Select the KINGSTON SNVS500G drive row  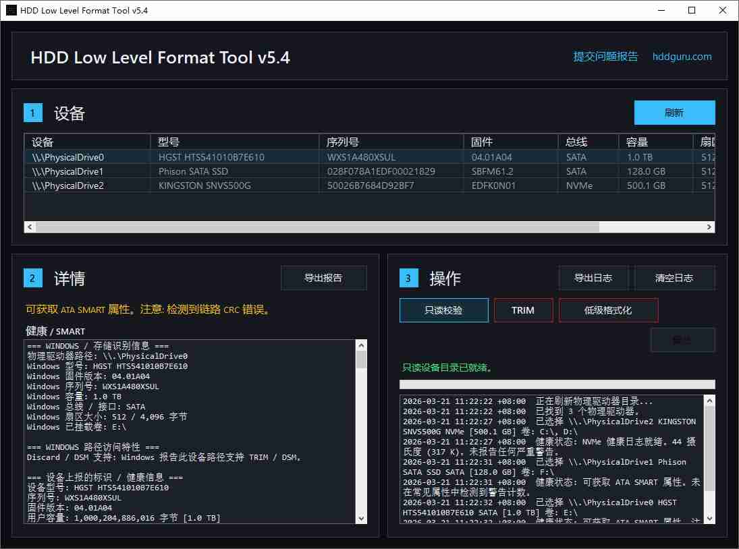click(x=202, y=185)
